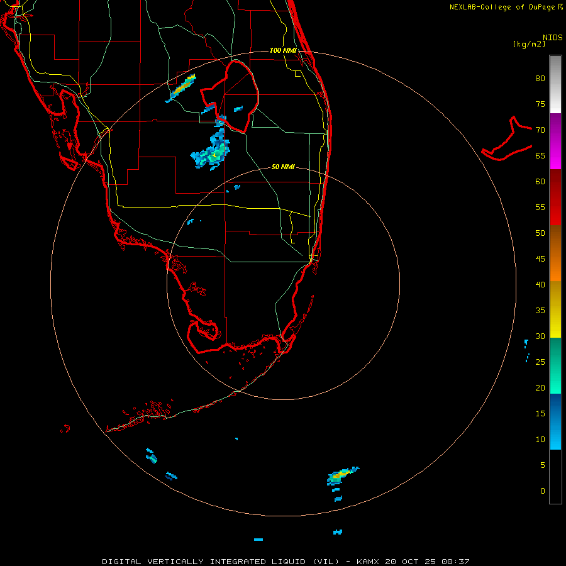Image resolution: width=566 pixels, height=566 pixels.
Task: Pick the black bottom band of the color bar
Action: 555,477
